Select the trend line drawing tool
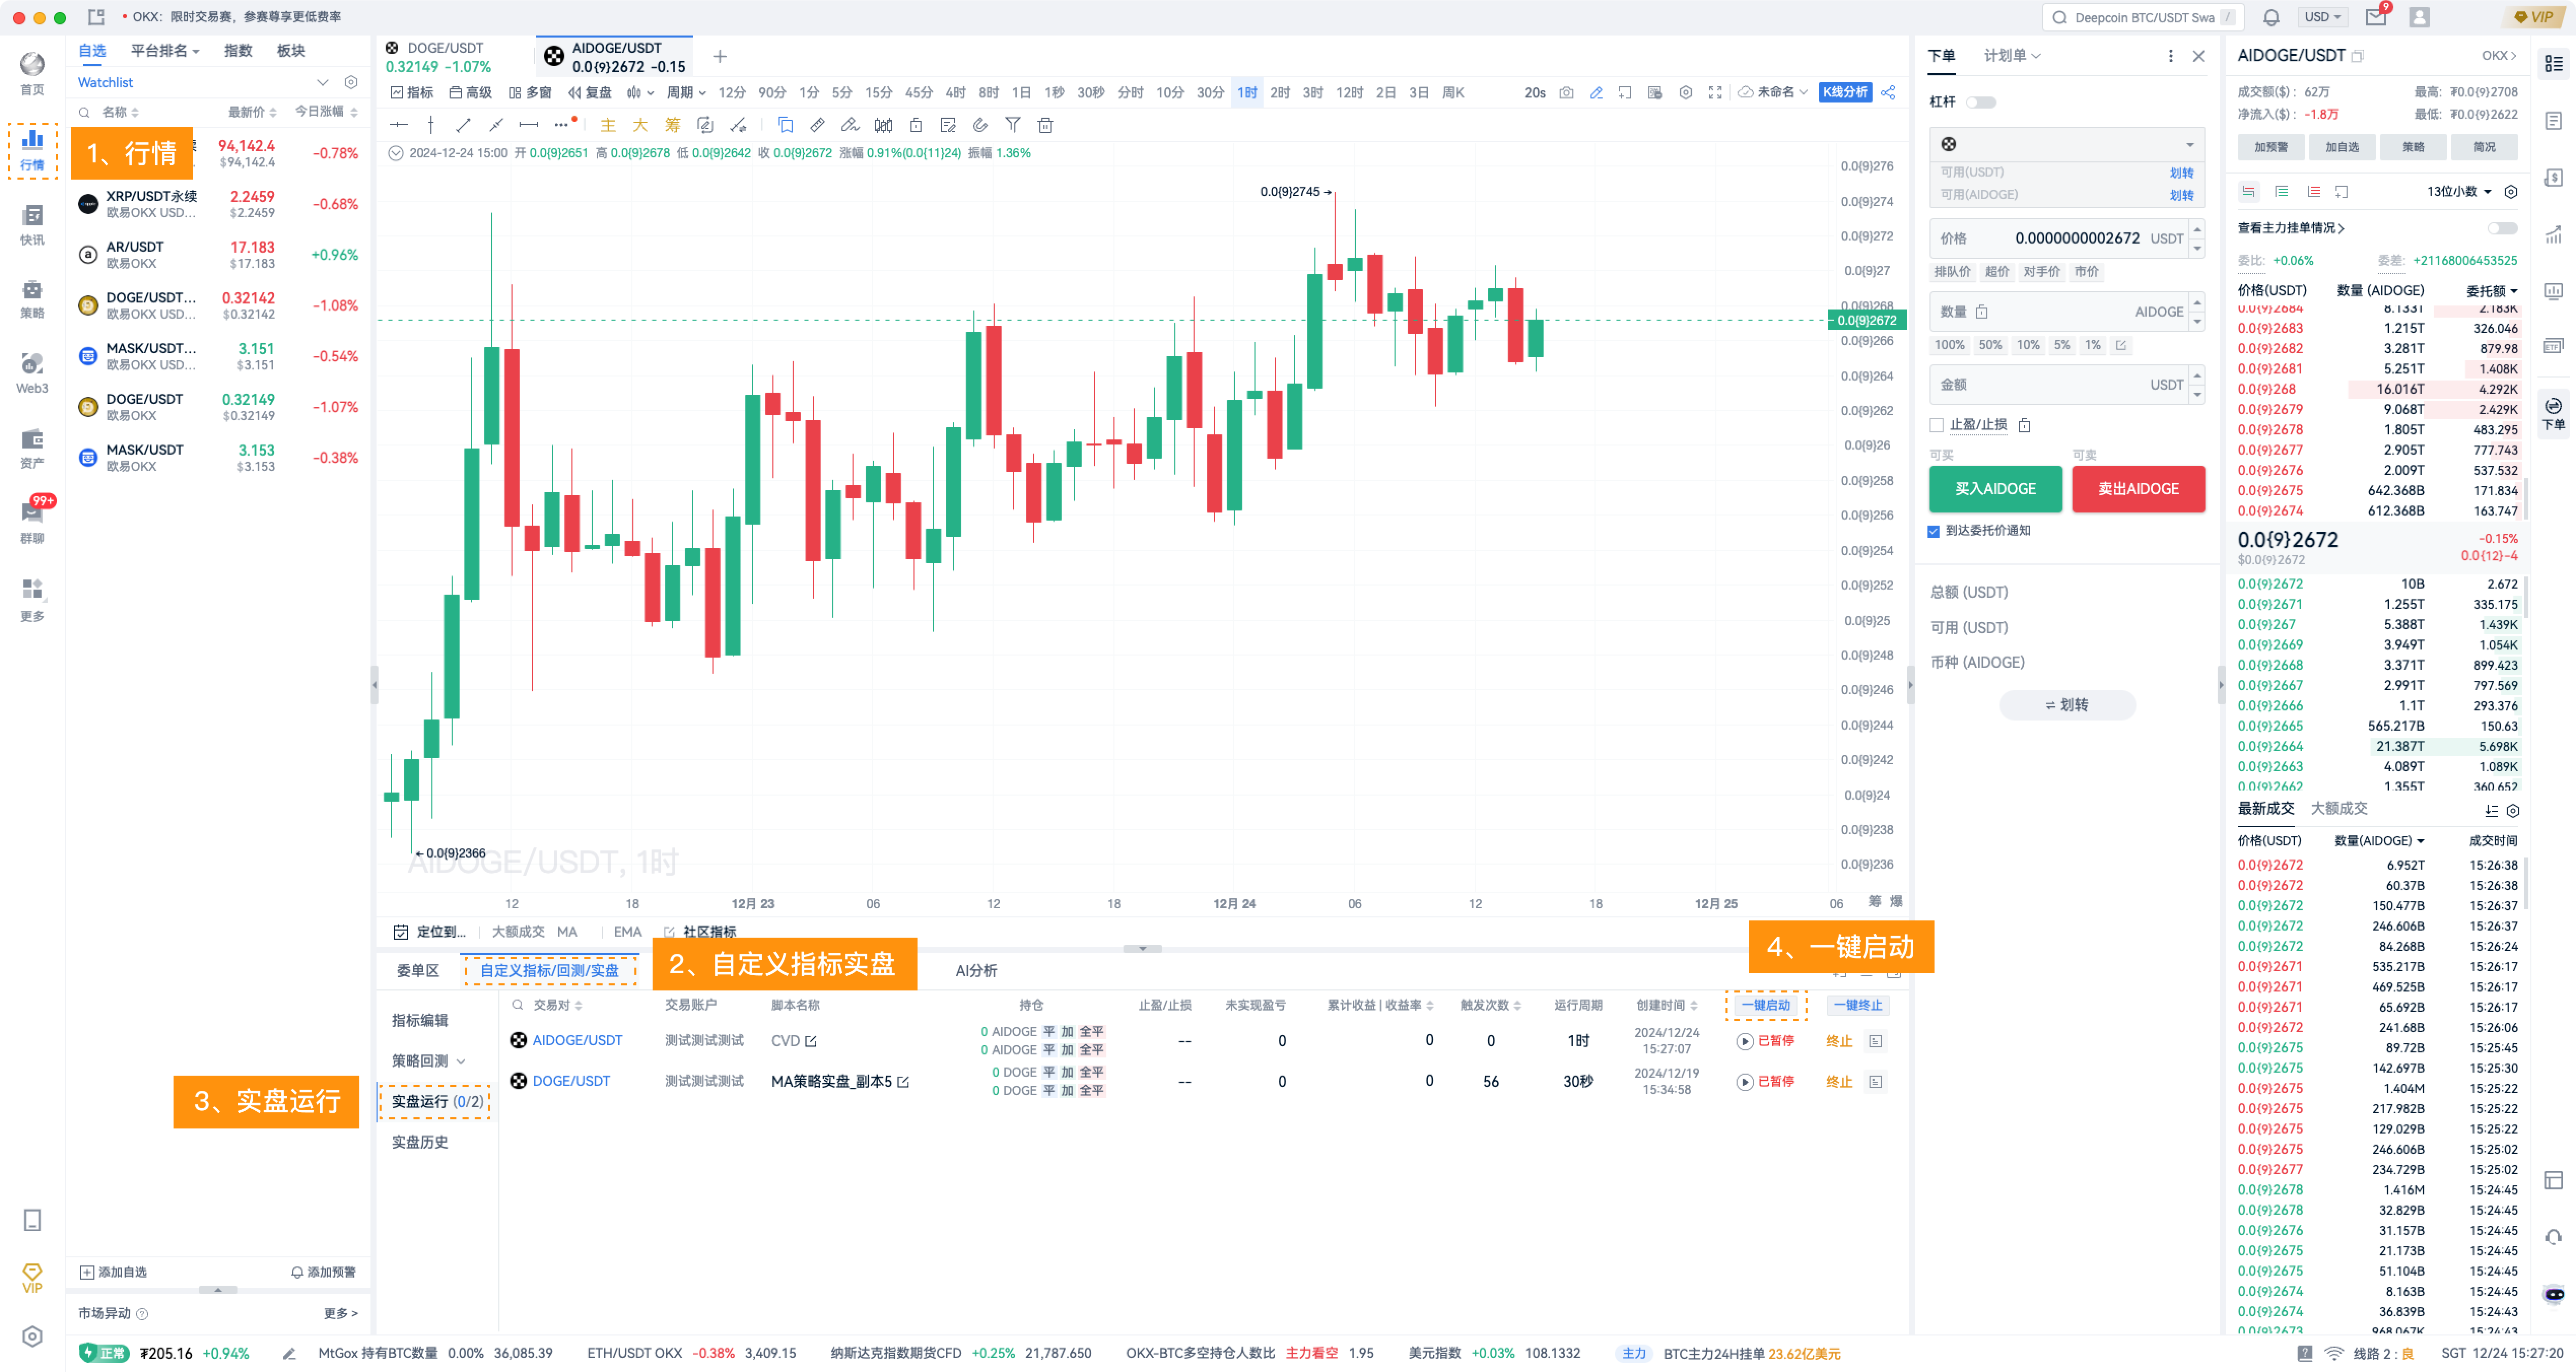 pyautogui.click(x=463, y=125)
